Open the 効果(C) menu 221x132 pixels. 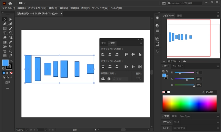74,8
